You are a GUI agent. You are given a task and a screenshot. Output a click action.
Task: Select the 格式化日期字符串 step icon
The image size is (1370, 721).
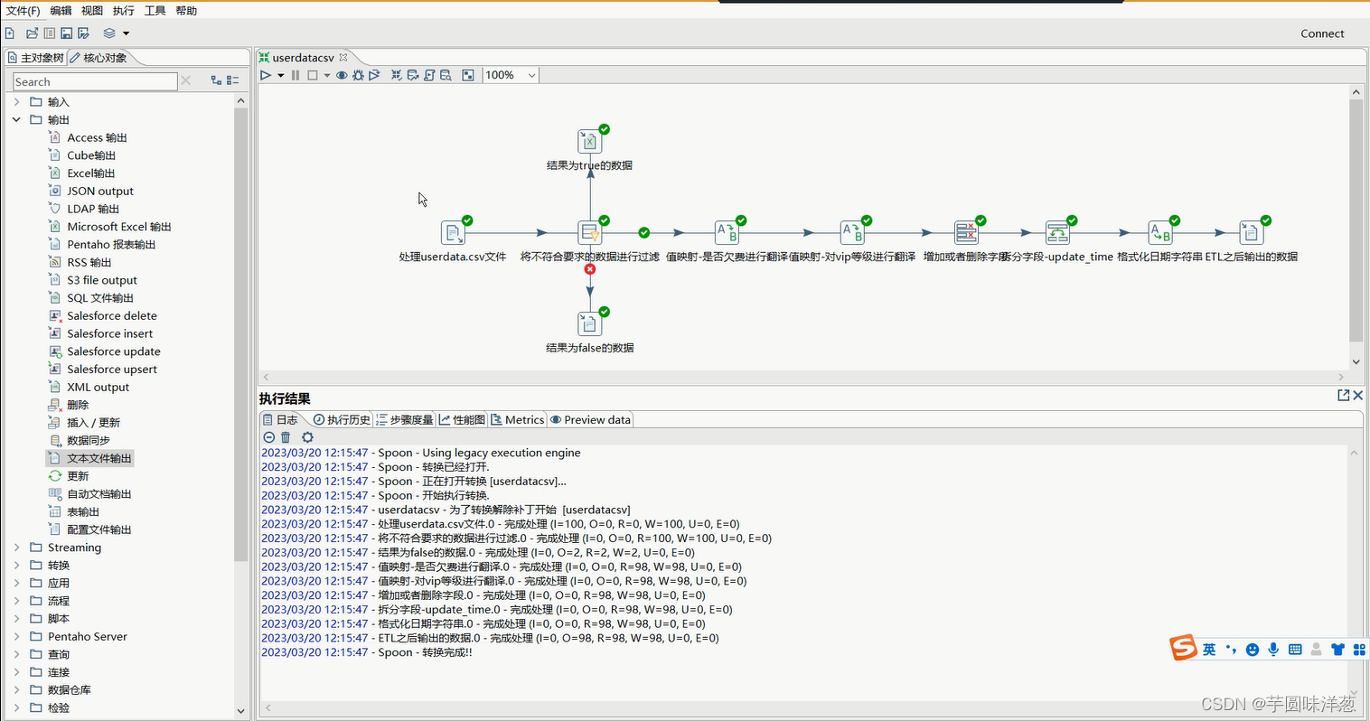[x=1160, y=232]
